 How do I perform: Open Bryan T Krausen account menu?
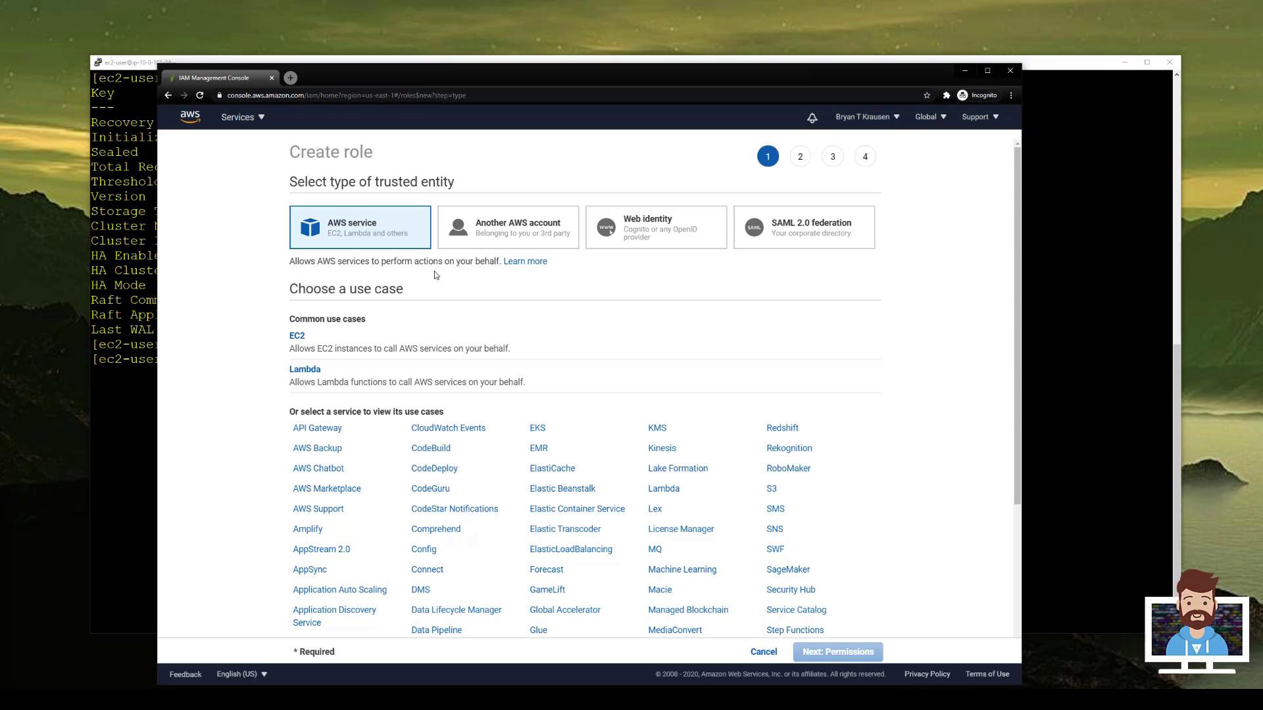[867, 117]
